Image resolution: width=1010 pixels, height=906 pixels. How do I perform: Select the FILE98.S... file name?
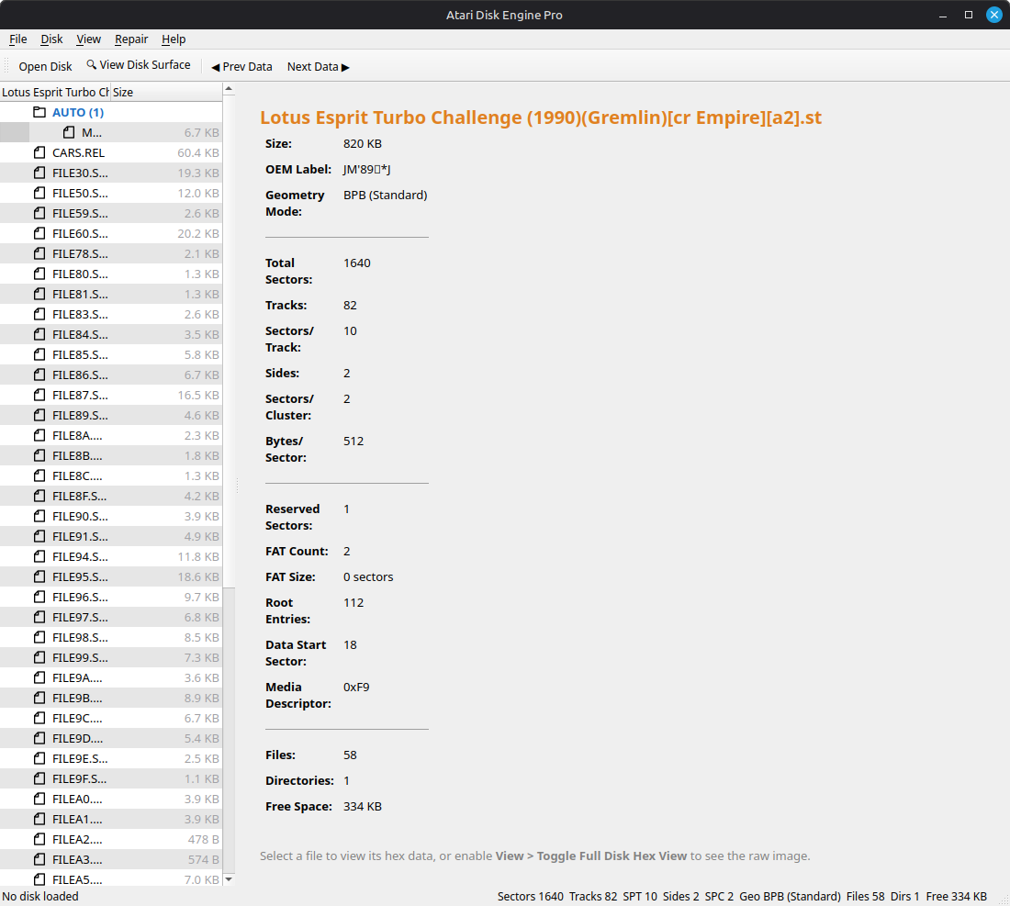pyautogui.click(x=81, y=637)
